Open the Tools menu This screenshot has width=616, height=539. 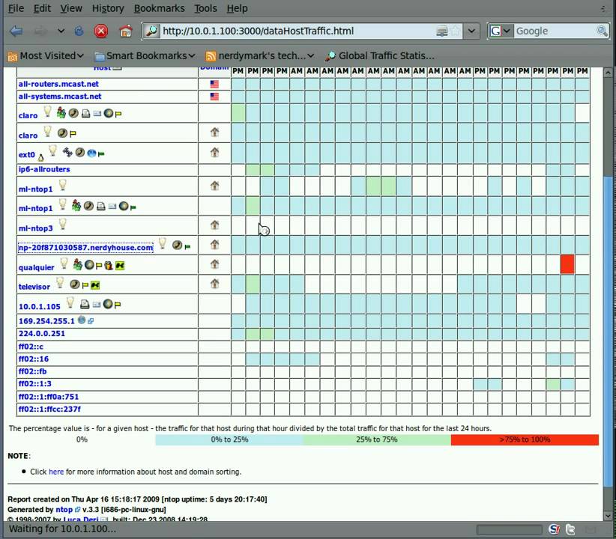point(205,8)
